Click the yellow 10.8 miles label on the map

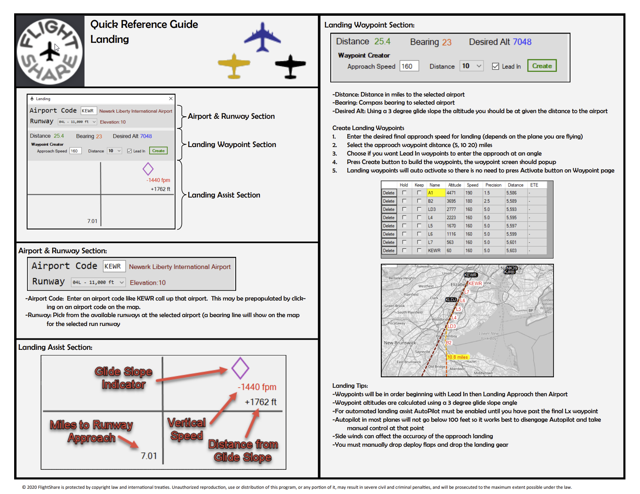click(458, 357)
